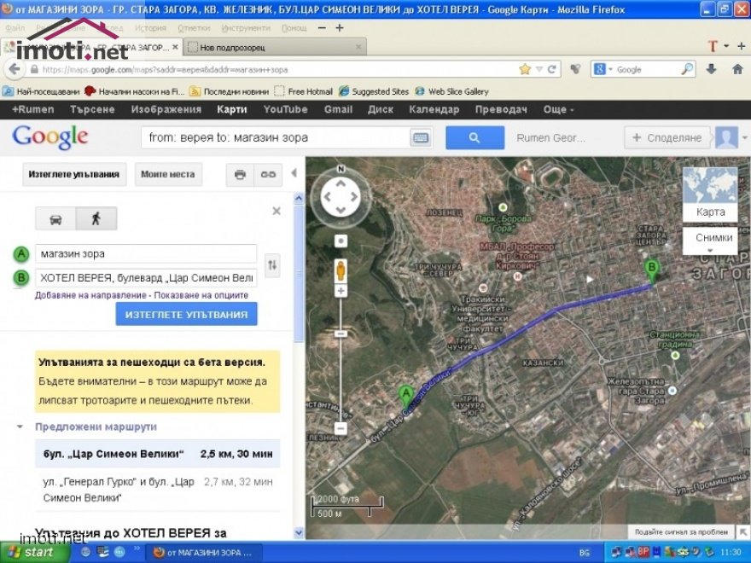The image size is (751, 563).
Task: Select route ул. Генерал Гурко 2,7 км
Action: click(x=158, y=490)
